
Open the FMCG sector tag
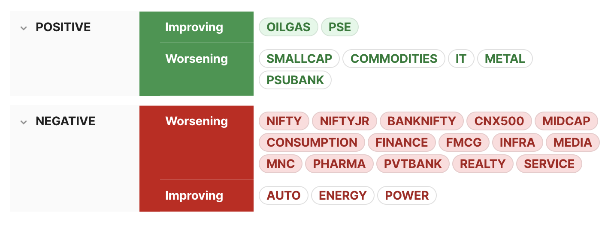pos(464,142)
